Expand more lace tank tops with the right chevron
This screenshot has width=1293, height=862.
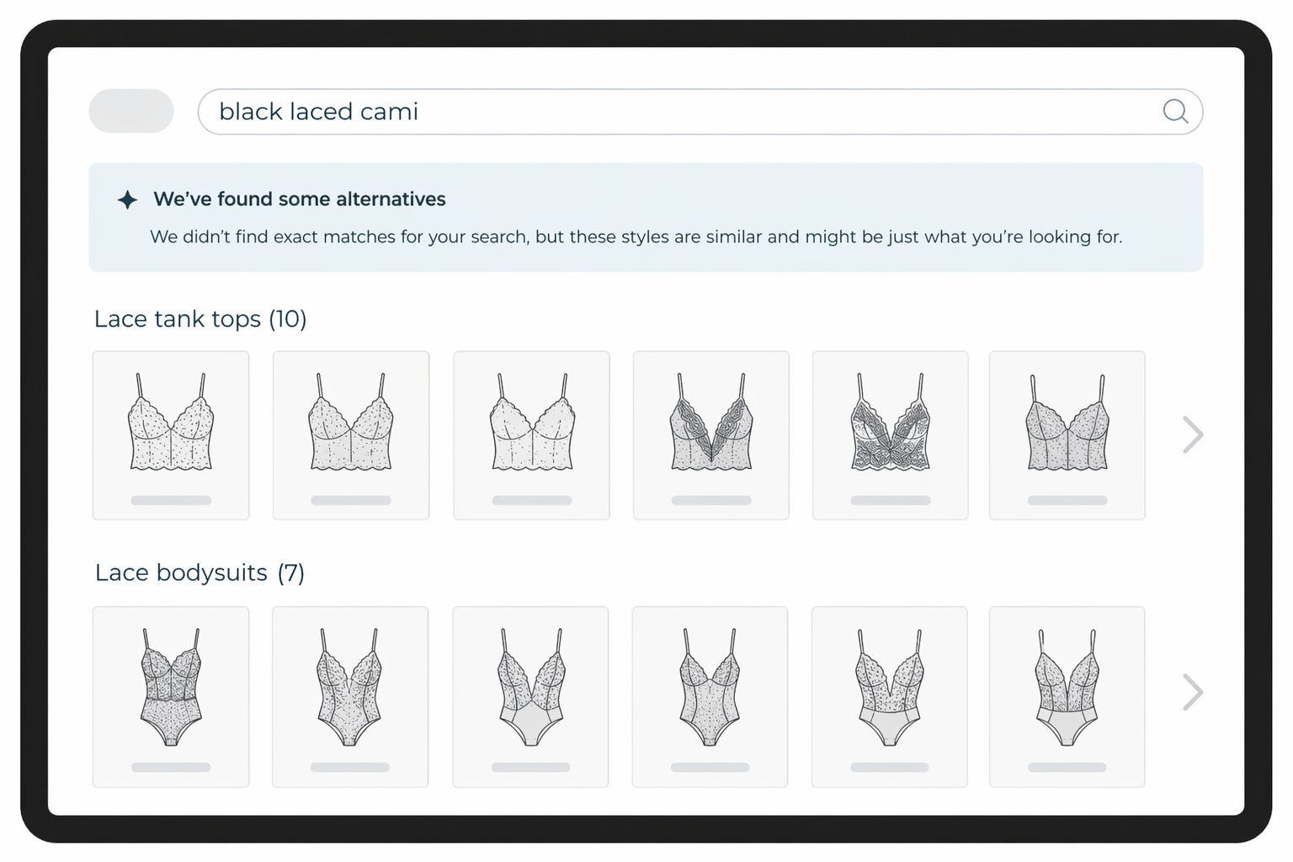[x=1192, y=435]
